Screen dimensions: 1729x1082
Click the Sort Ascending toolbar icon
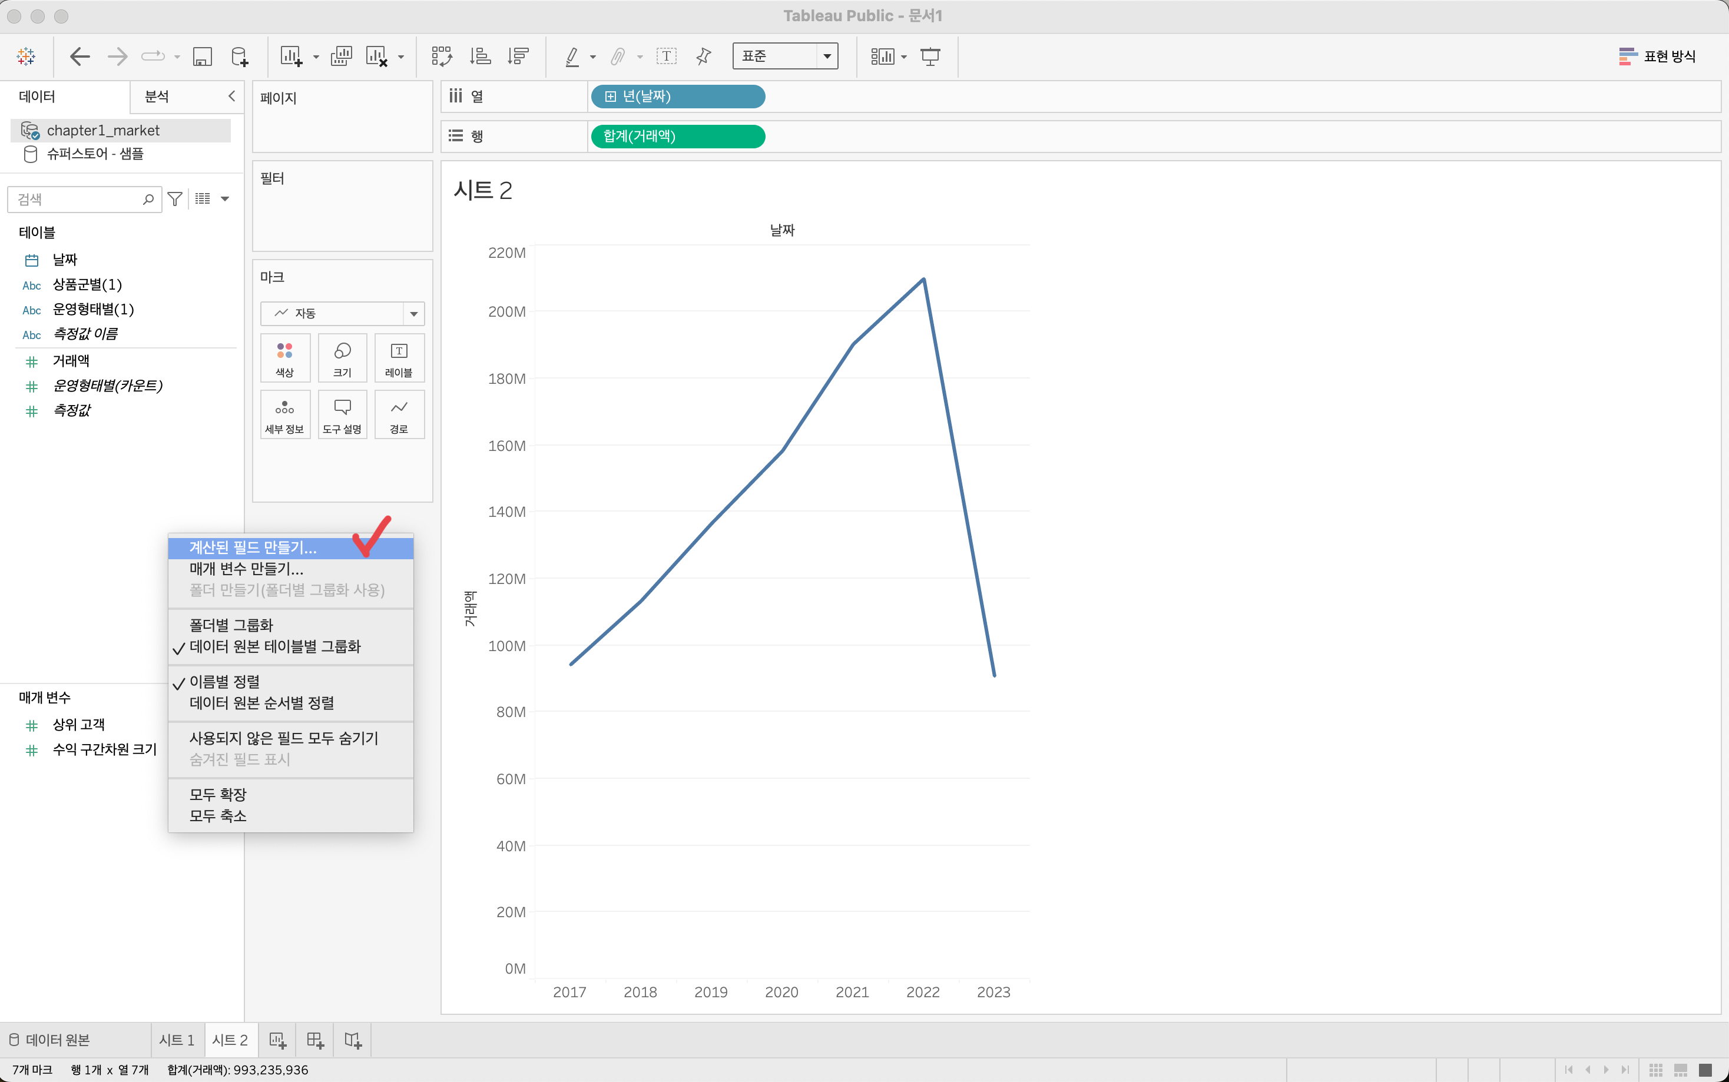click(480, 56)
